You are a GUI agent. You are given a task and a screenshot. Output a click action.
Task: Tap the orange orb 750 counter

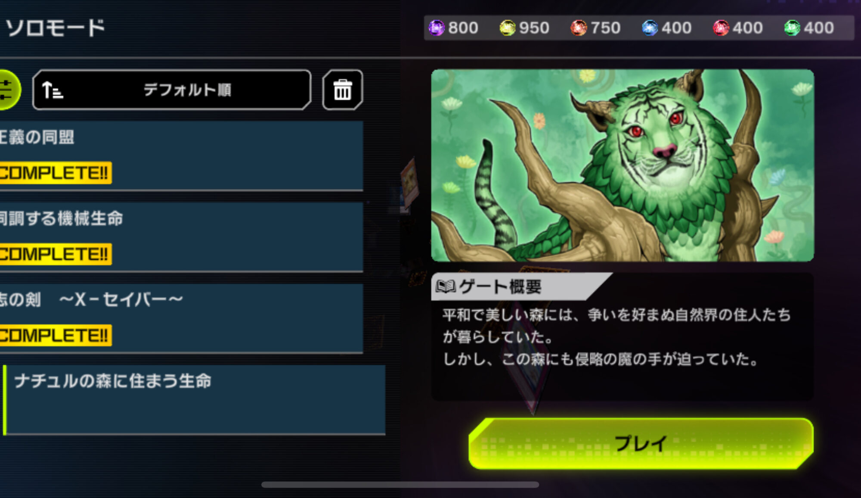click(x=595, y=28)
